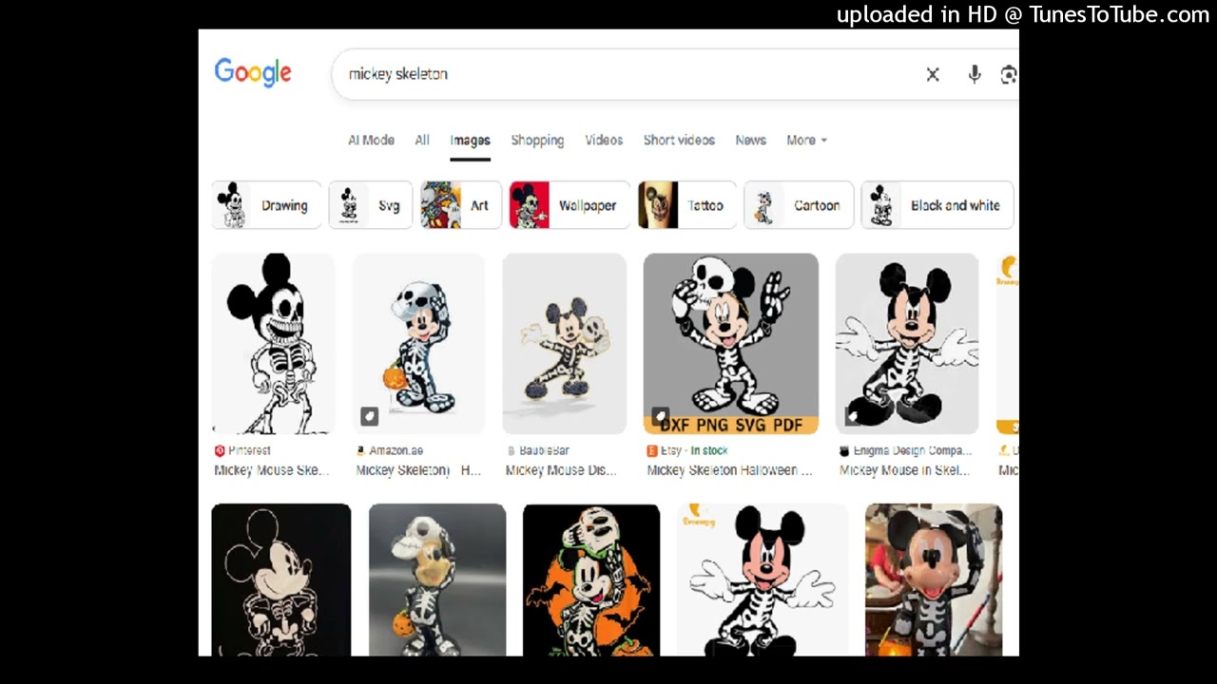Open Mickey Skeleton Halloween Etsy link
This screenshot has width=1217, height=684.
(730, 470)
